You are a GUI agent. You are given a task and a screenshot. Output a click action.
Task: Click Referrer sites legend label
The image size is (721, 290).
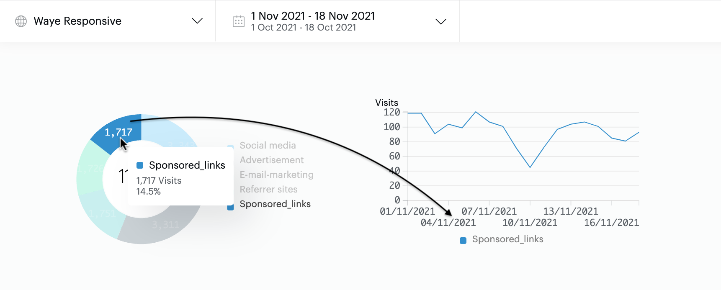click(268, 189)
